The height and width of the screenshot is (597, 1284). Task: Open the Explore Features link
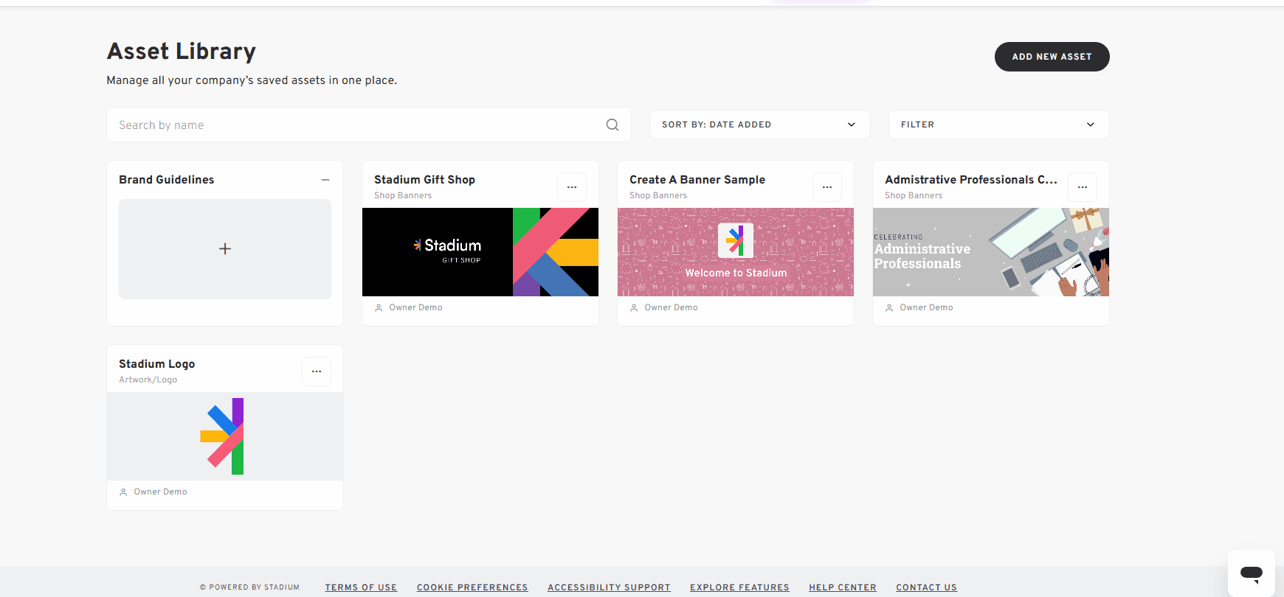pyautogui.click(x=739, y=587)
